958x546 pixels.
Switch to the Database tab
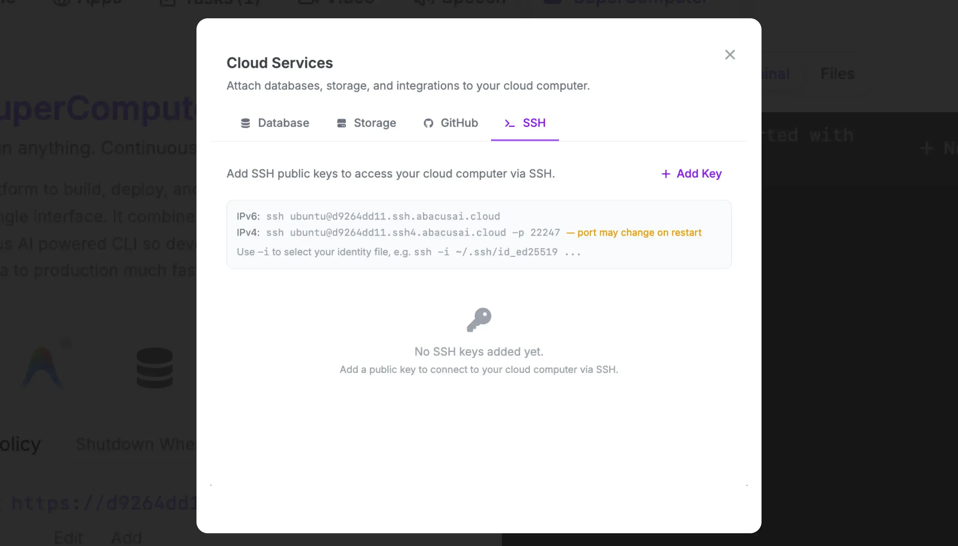click(275, 123)
